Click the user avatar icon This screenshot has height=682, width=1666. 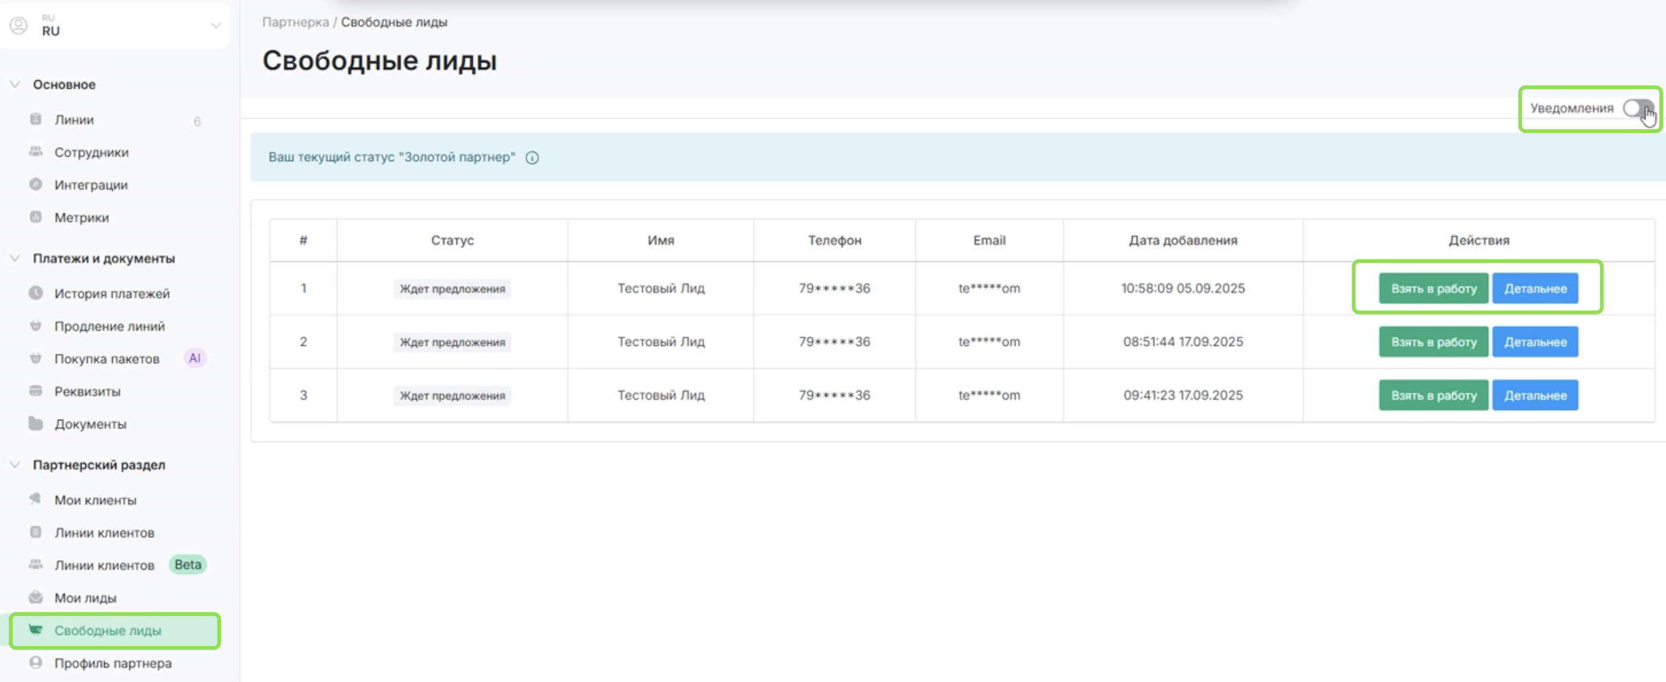coord(19,26)
